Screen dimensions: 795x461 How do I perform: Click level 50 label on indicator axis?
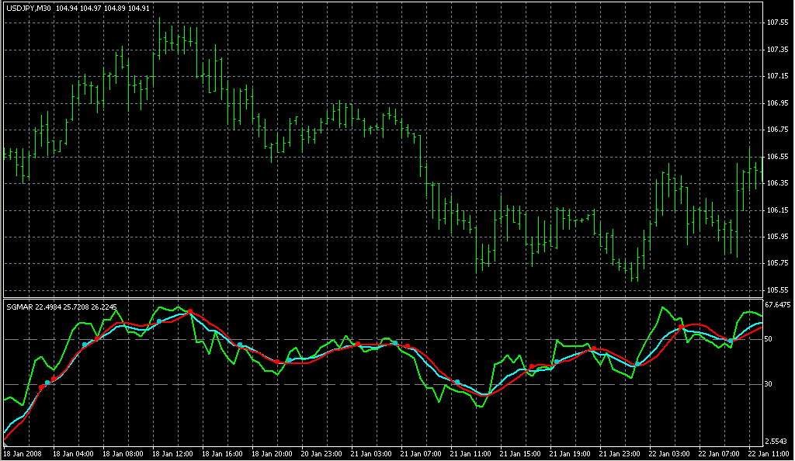click(769, 339)
